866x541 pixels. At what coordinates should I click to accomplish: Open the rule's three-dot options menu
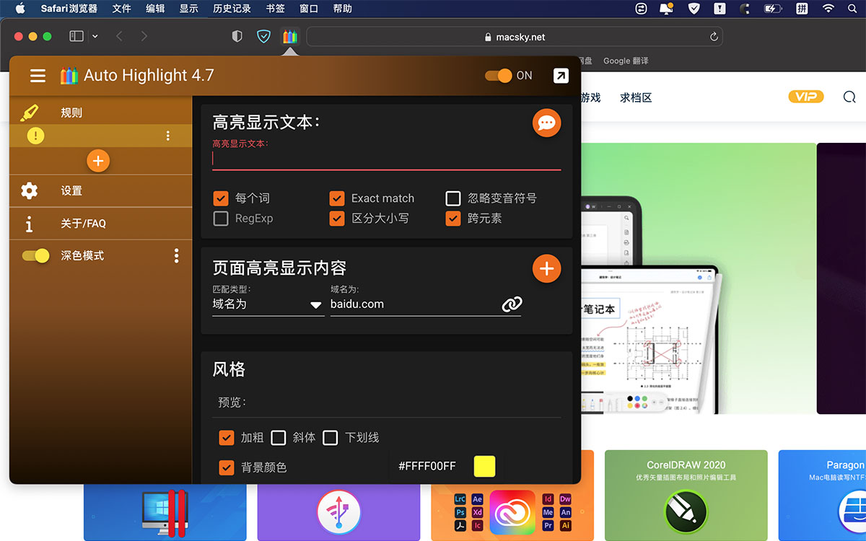[x=168, y=136]
